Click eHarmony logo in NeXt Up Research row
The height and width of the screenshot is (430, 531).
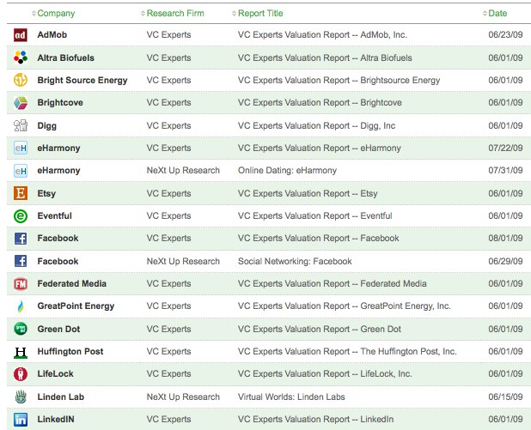click(x=21, y=171)
